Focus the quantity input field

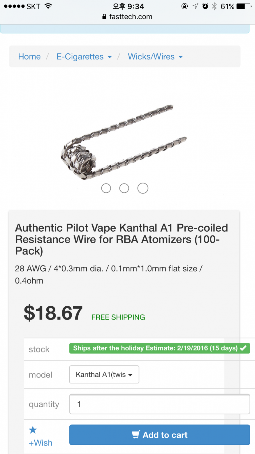click(160, 404)
